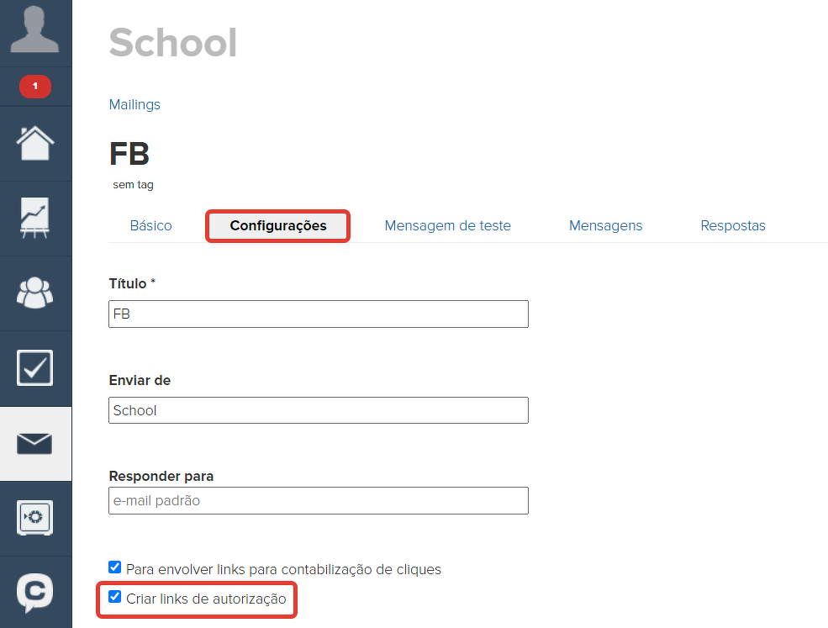Open the user profile avatar icon

tap(35, 31)
